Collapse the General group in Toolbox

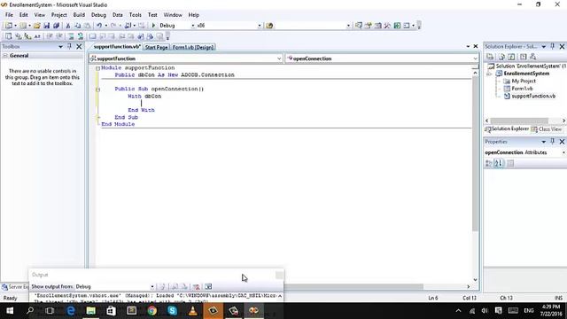[5, 56]
